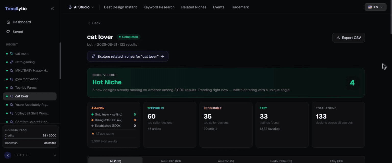The height and width of the screenshot is (163, 392).
Task: Explore related niches for cat lover
Action: (128, 56)
